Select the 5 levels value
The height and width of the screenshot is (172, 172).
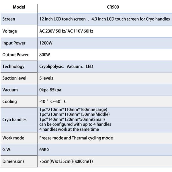click(46, 78)
